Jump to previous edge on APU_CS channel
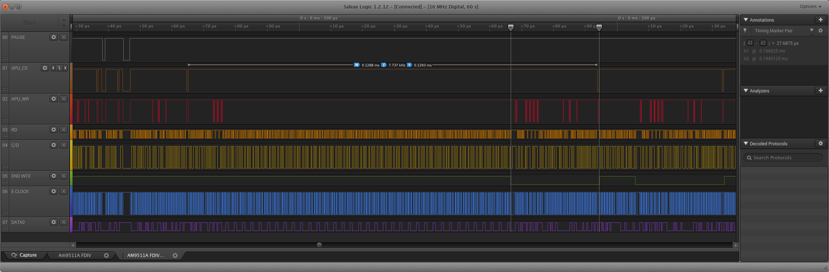The width and height of the screenshot is (829, 272). pyautogui.click(x=53, y=68)
